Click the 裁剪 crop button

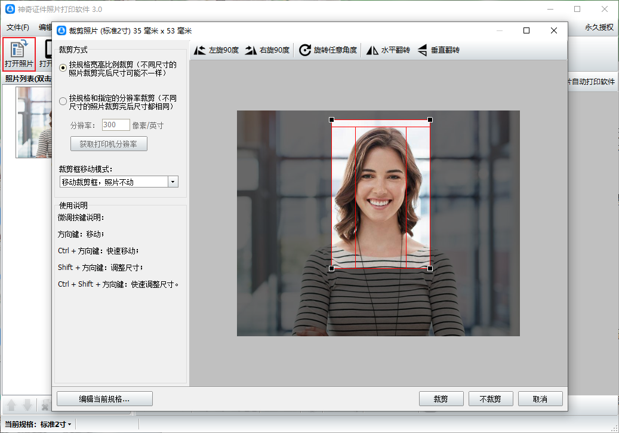(x=441, y=399)
